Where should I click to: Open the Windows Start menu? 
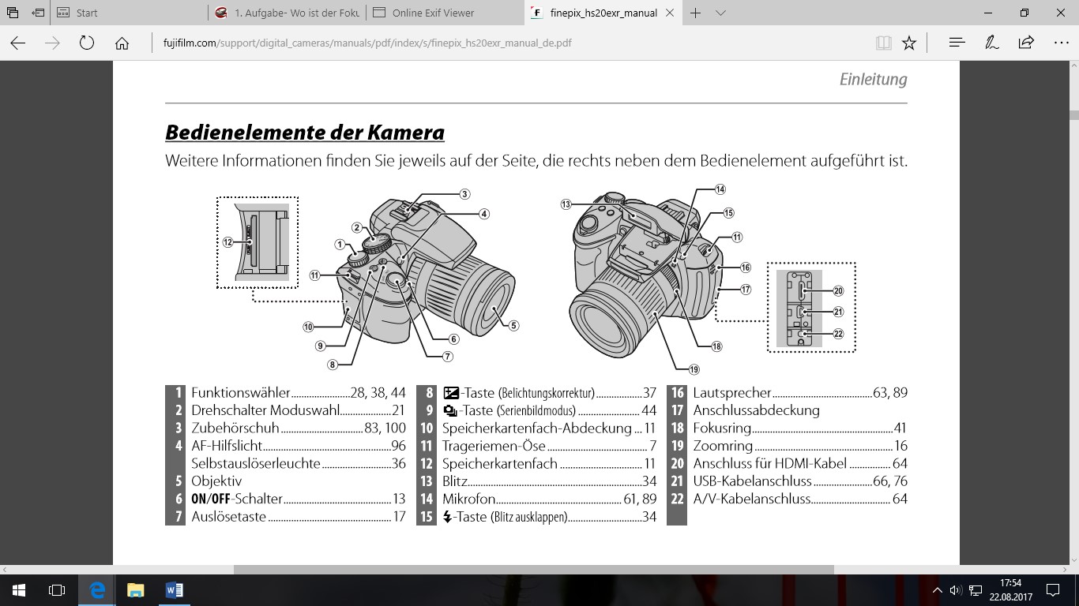[x=19, y=590]
